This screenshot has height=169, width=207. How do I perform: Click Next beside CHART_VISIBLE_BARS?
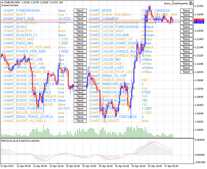[187, 80]
